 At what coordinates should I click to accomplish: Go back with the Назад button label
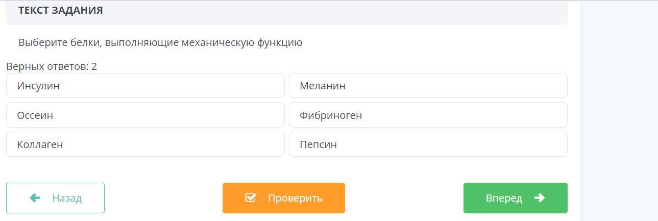tap(67, 198)
